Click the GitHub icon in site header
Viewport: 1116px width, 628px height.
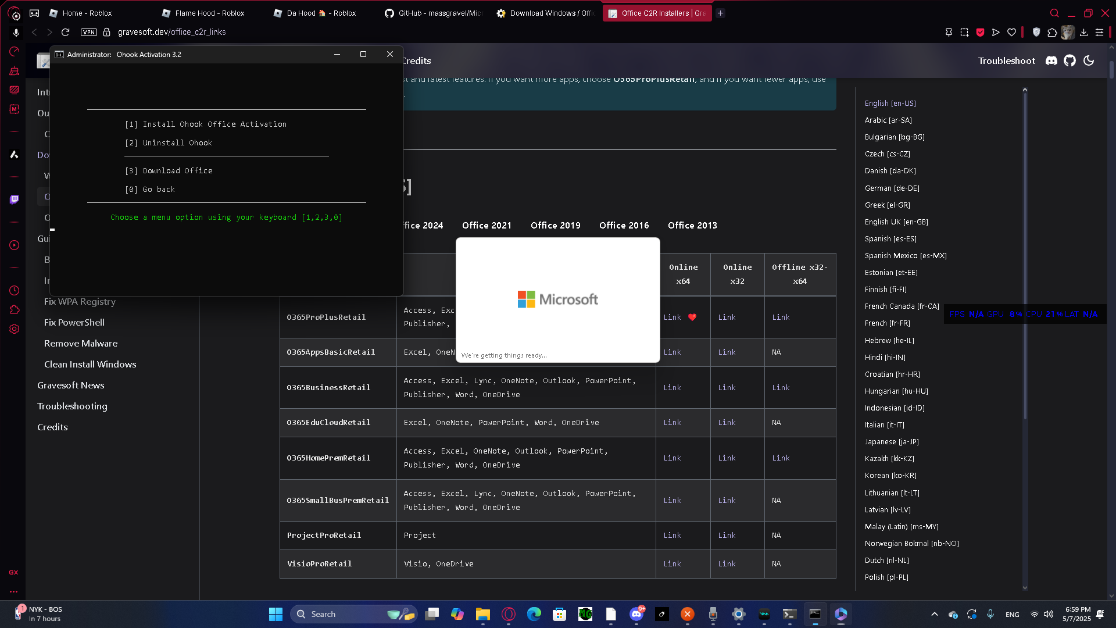(1069, 60)
